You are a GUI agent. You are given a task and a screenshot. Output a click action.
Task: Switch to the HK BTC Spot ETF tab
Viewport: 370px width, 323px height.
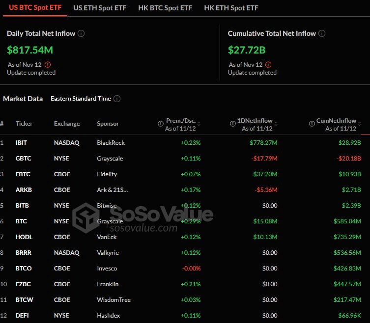coord(165,8)
